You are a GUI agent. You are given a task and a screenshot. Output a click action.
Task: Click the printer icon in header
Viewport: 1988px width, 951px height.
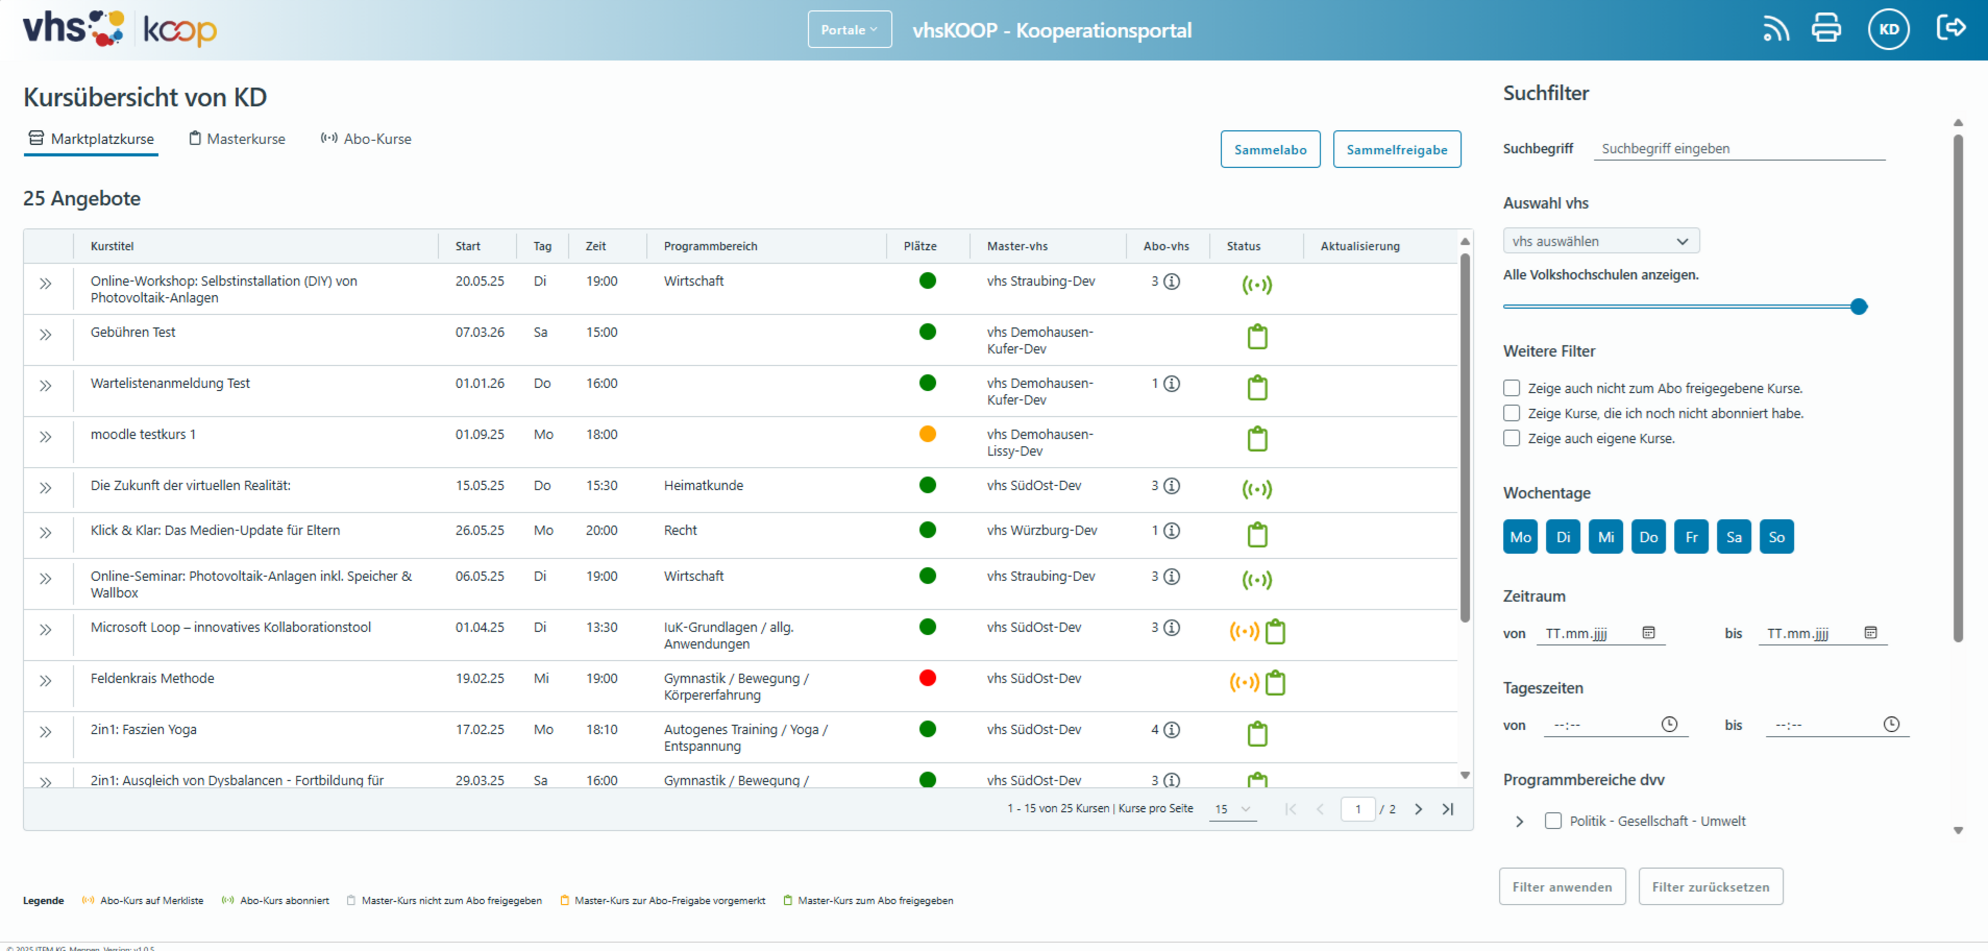(x=1826, y=28)
